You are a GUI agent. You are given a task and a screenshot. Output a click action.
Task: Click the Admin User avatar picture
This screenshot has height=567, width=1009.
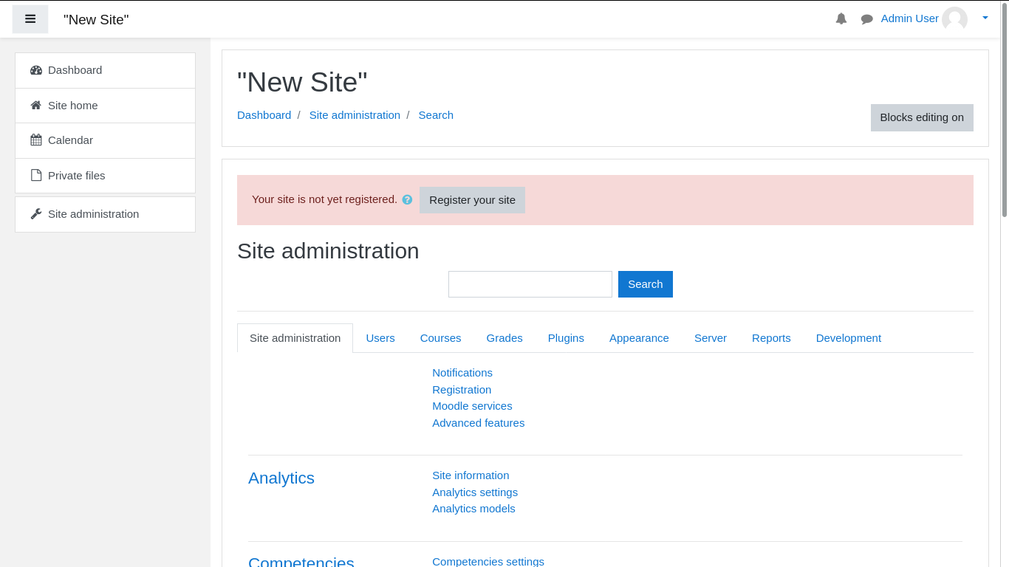click(x=954, y=19)
